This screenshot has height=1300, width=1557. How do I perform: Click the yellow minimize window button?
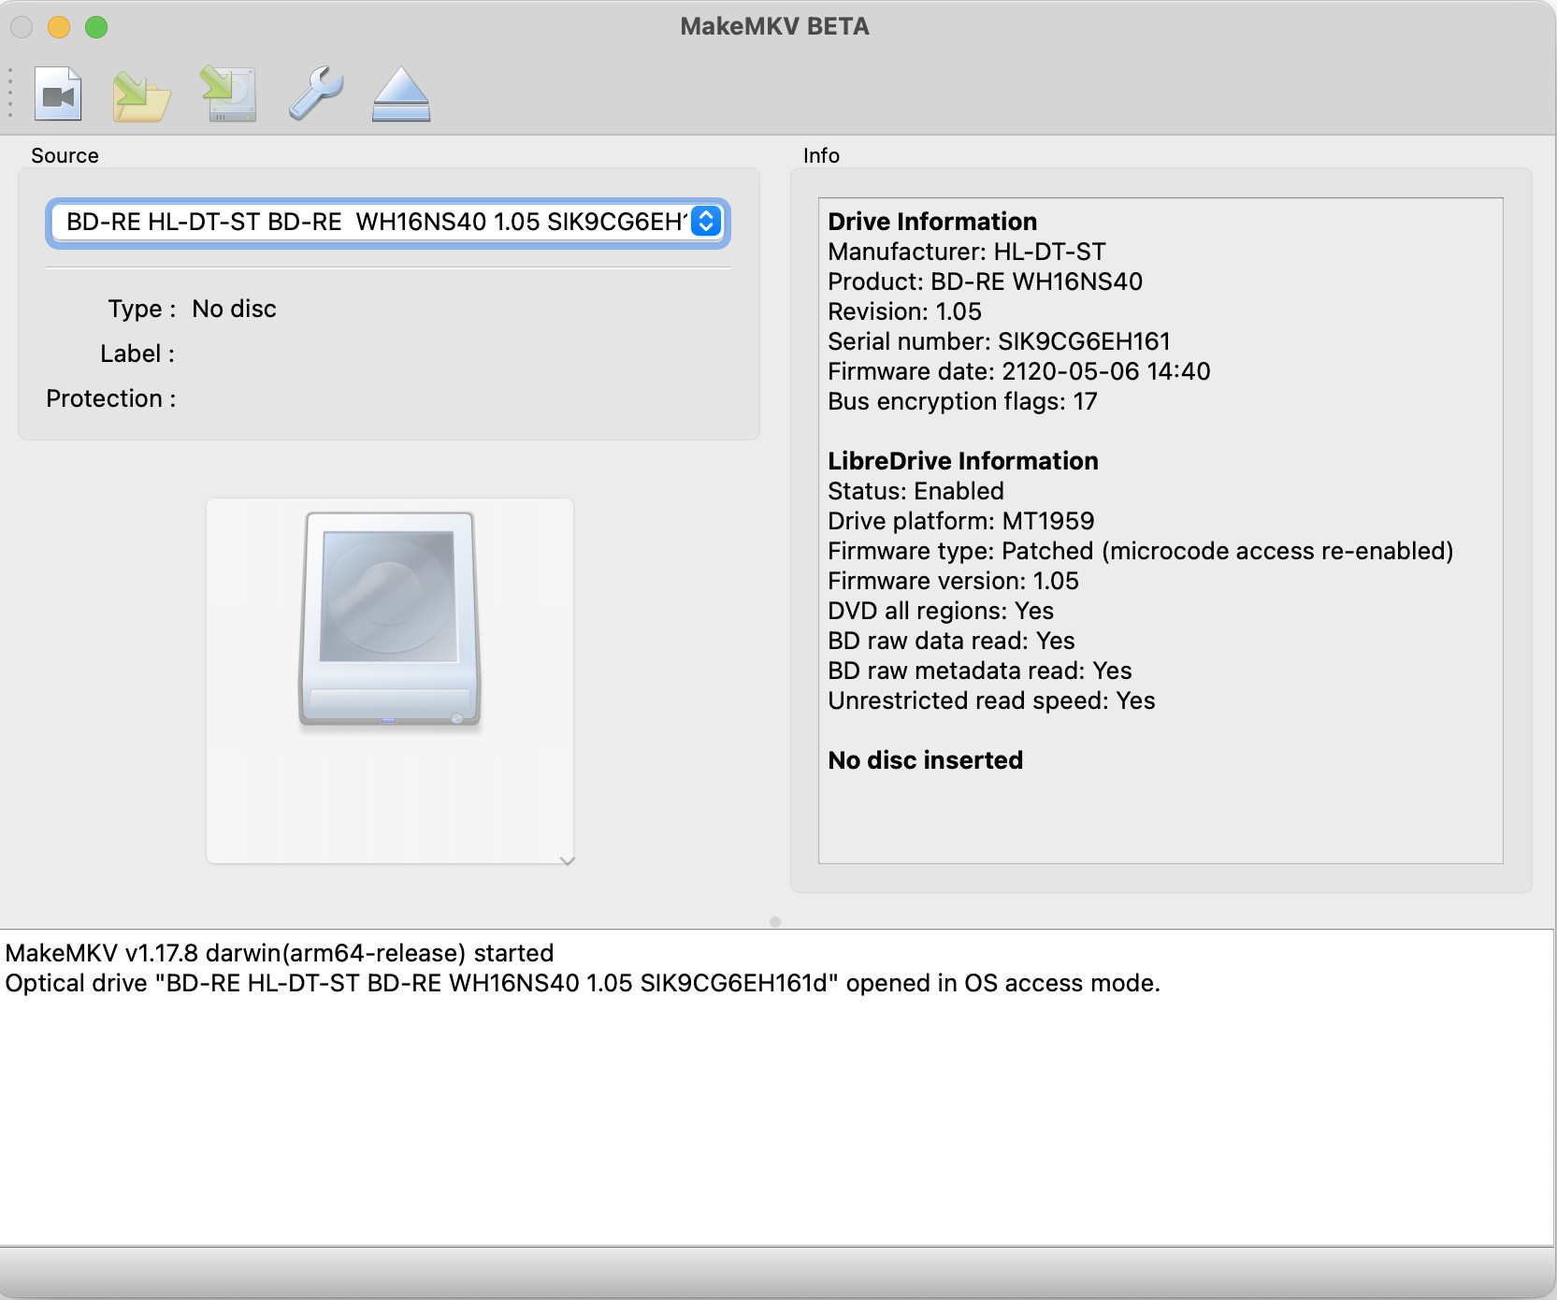point(59,27)
